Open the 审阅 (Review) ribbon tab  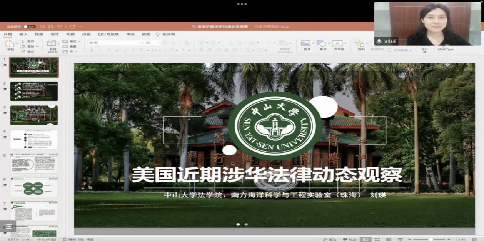(130, 34)
